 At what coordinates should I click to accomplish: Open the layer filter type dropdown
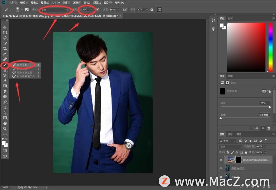[227, 141]
